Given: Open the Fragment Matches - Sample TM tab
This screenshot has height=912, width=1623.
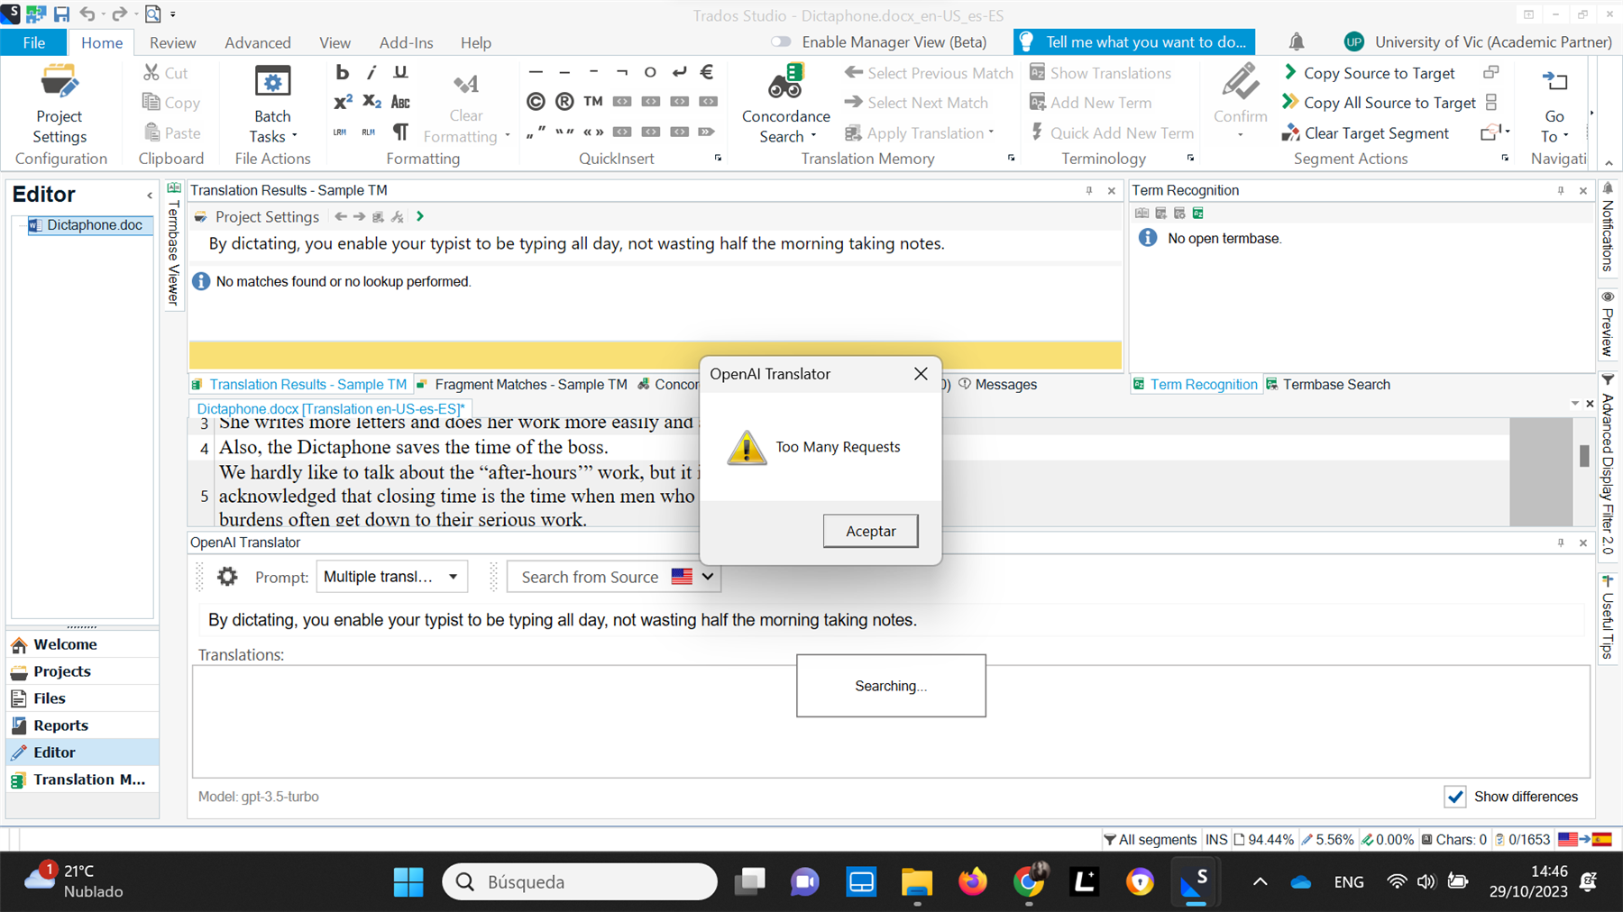Looking at the screenshot, I should (529, 385).
